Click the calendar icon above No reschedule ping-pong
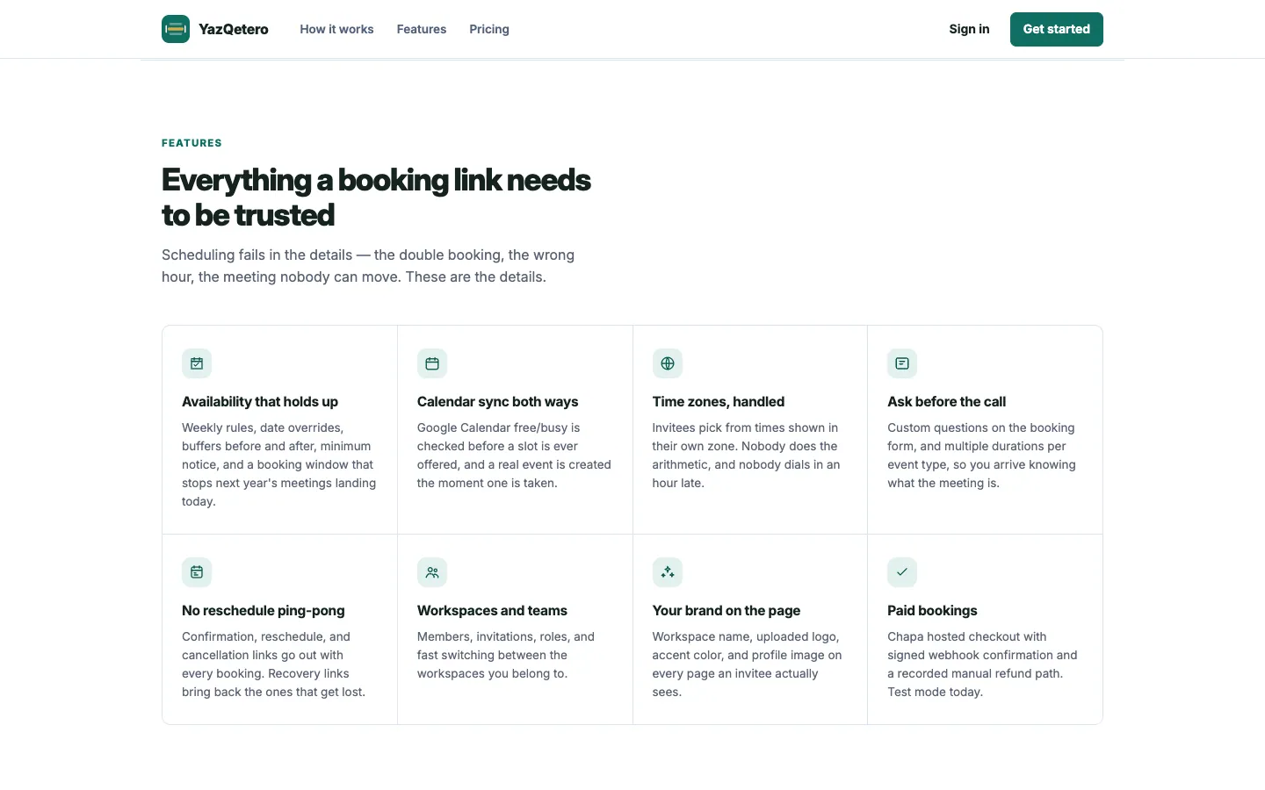1265x790 pixels. pyautogui.click(x=197, y=572)
